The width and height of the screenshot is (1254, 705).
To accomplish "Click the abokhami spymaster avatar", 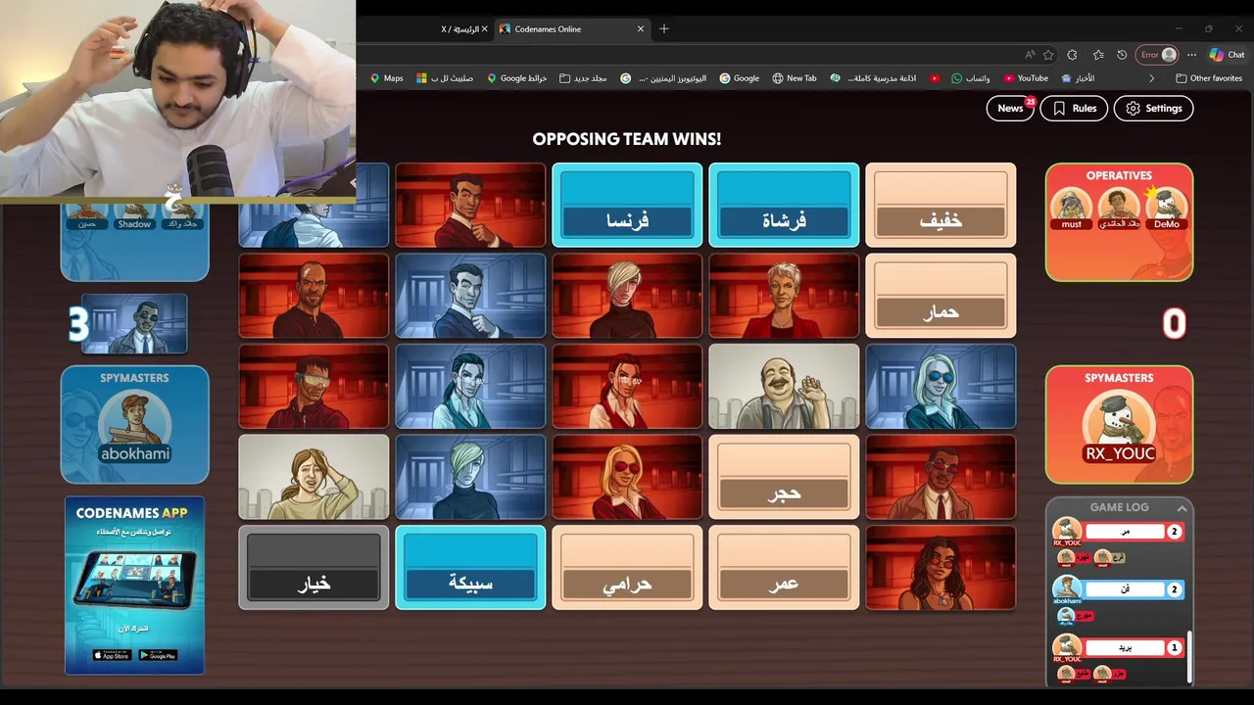I will tap(135, 427).
